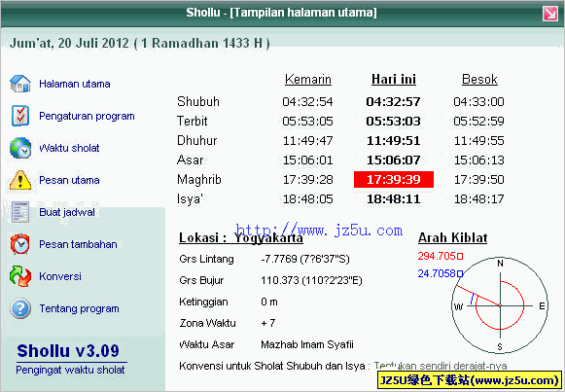Image resolution: width=565 pixels, height=392 pixels.
Task: Open Pesan utama link
Action: click(69, 180)
